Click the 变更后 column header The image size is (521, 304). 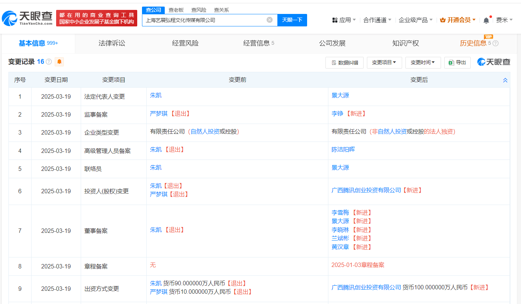pos(419,80)
